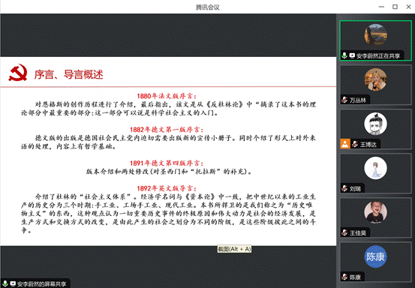Click the muted microphone icon beside 陈康 label
The image size is (415, 288).
344,277
